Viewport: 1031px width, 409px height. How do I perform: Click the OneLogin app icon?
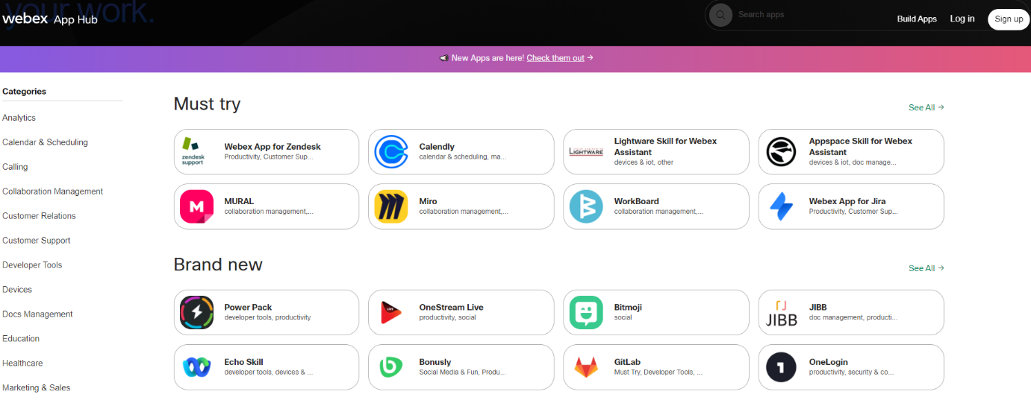coord(781,367)
